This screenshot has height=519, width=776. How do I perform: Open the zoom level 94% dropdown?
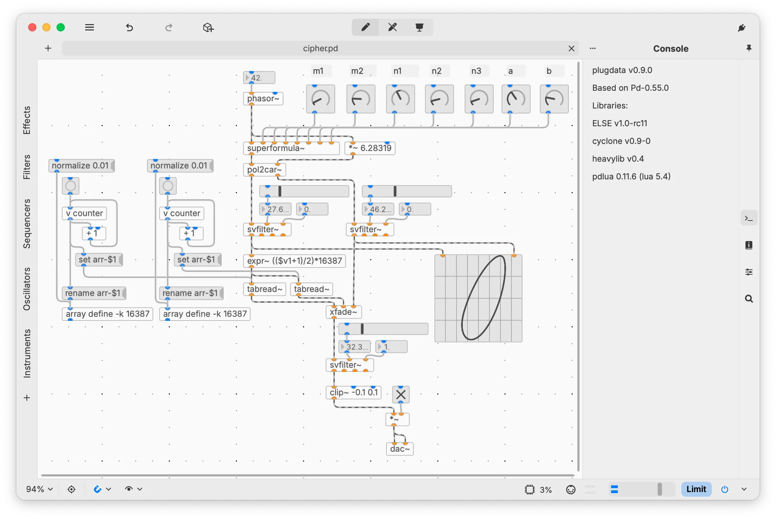[39, 489]
